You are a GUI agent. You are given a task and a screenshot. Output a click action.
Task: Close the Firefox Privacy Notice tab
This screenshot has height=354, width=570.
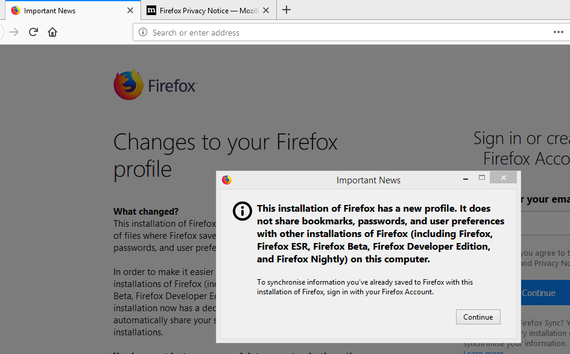[266, 10]
